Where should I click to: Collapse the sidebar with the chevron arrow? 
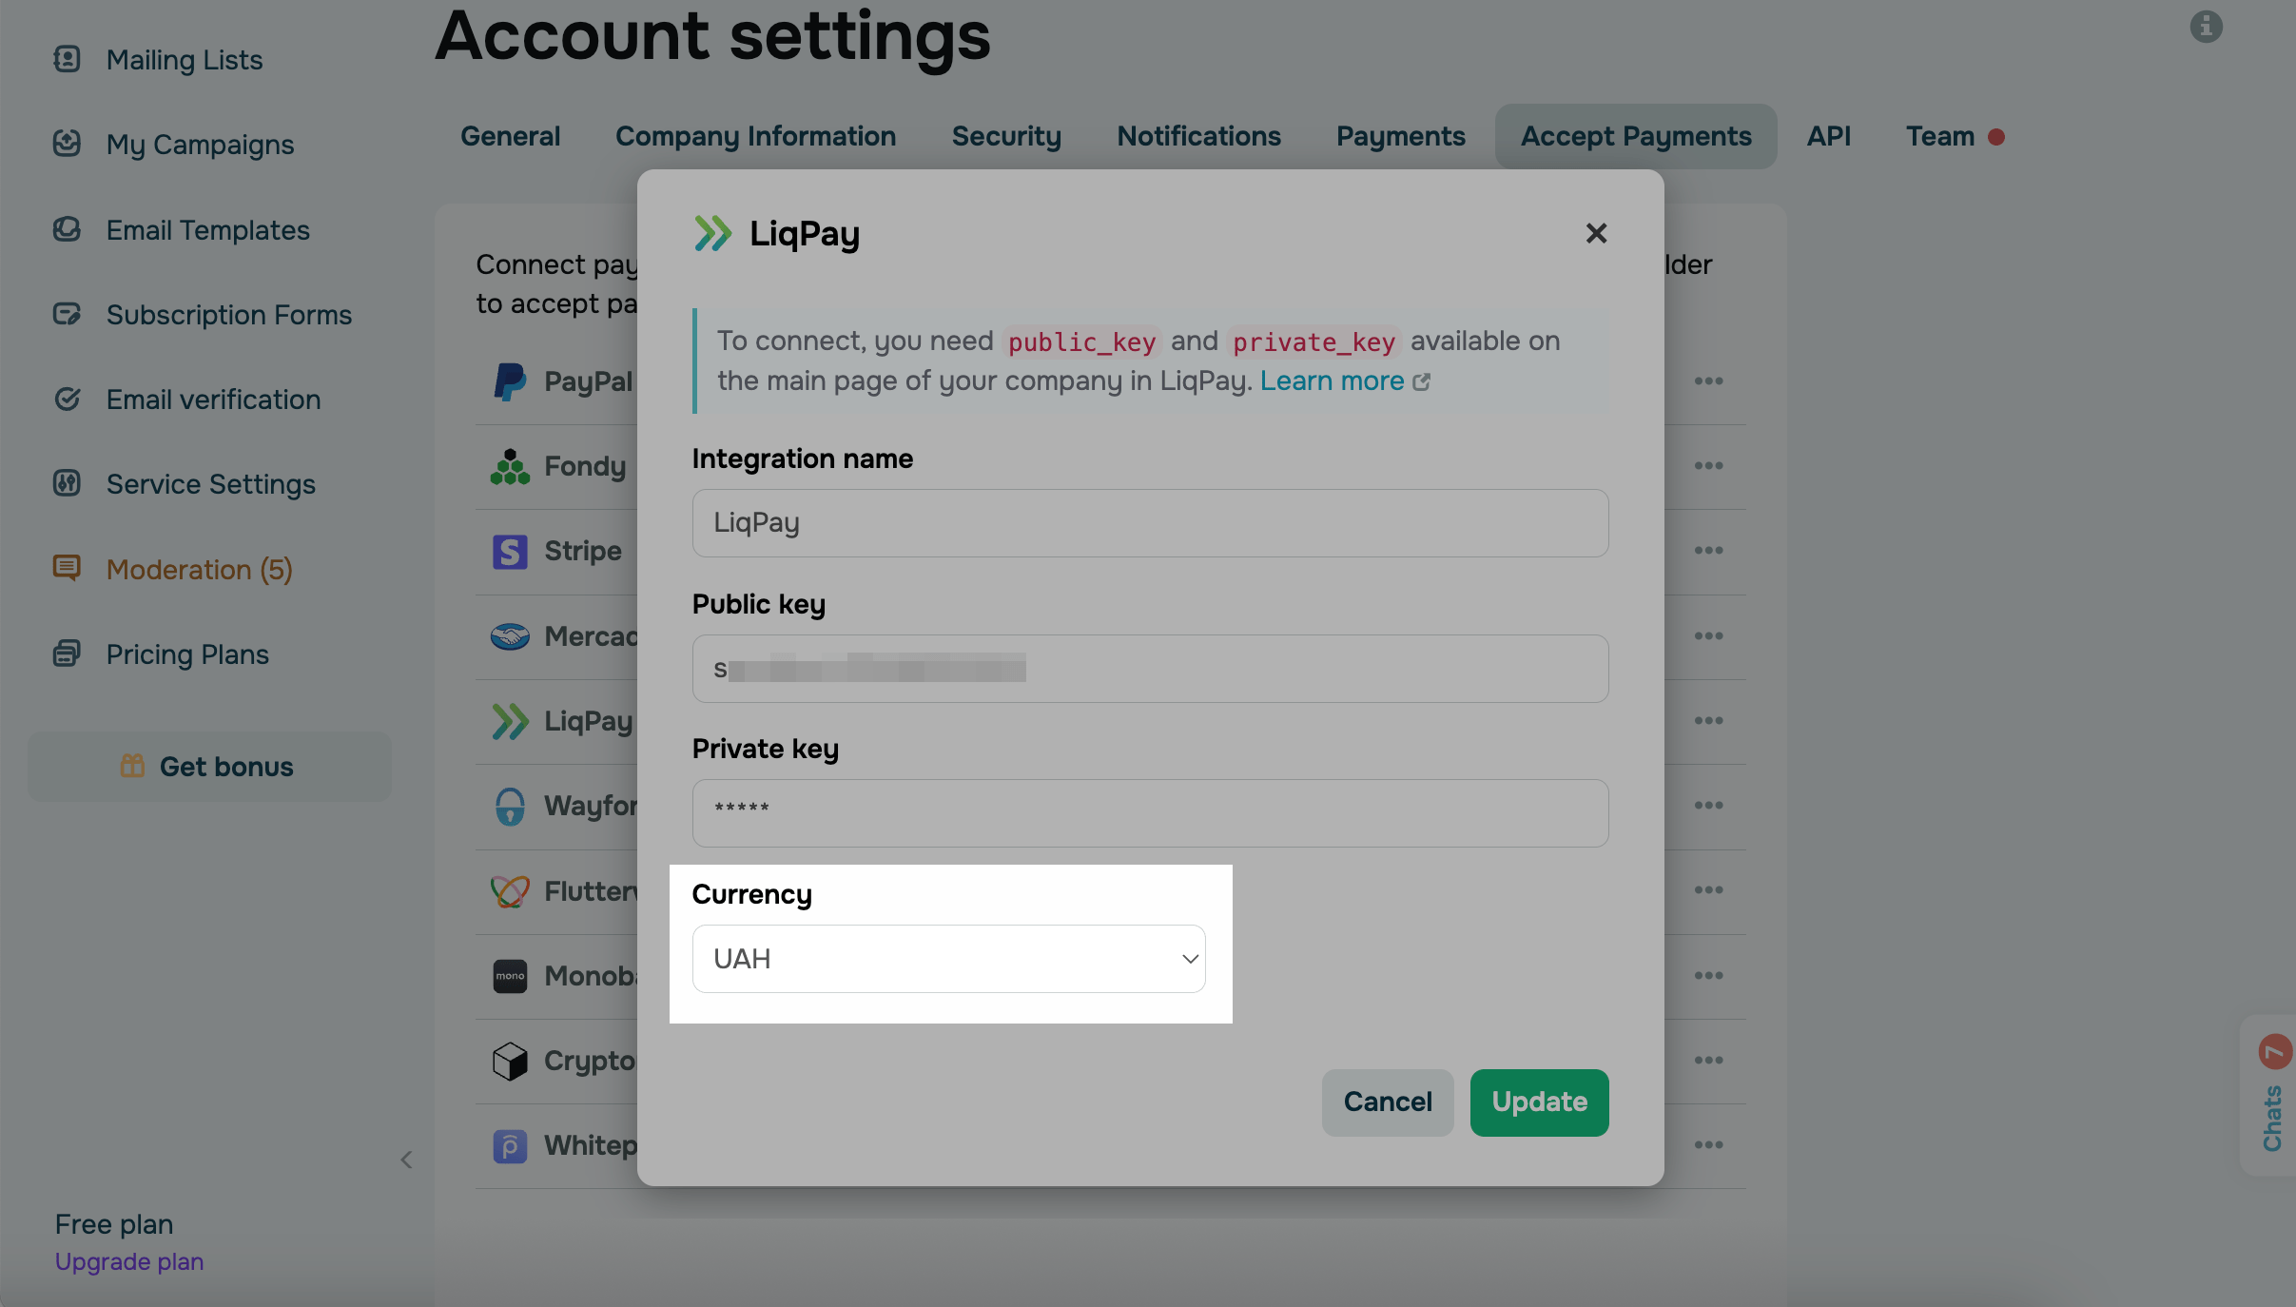(407, 1160)
